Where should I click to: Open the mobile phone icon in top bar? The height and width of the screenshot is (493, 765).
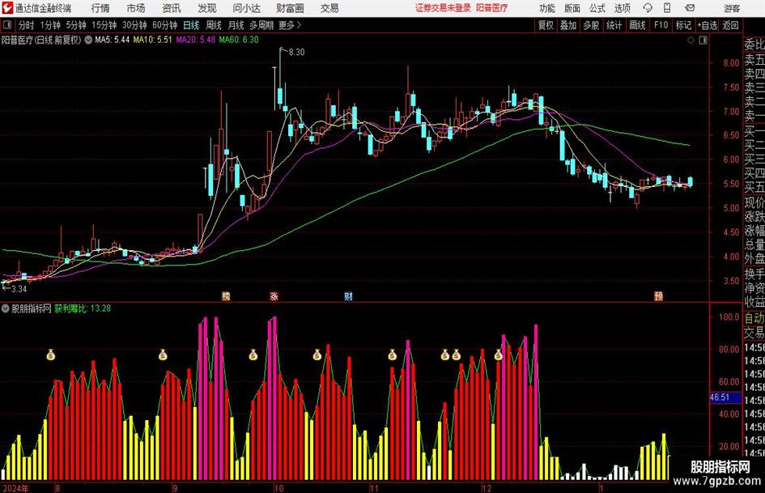click(x=667, y=8)
